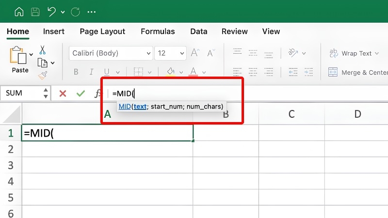Expand the Underline style arrow
The image size is (388, 218).
tap(118, 72)
